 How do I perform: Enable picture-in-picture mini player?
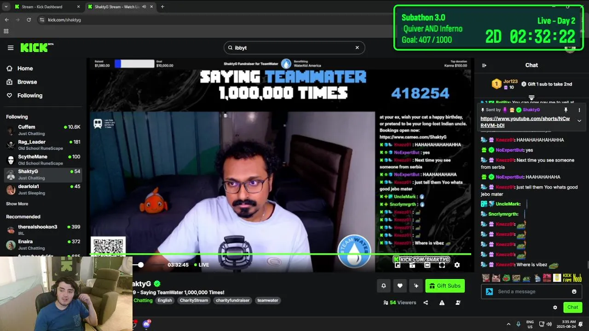click(398, 265)
